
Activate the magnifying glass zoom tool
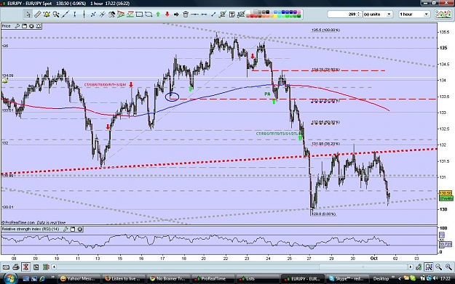pyautogui.click(x=56, y=15)
